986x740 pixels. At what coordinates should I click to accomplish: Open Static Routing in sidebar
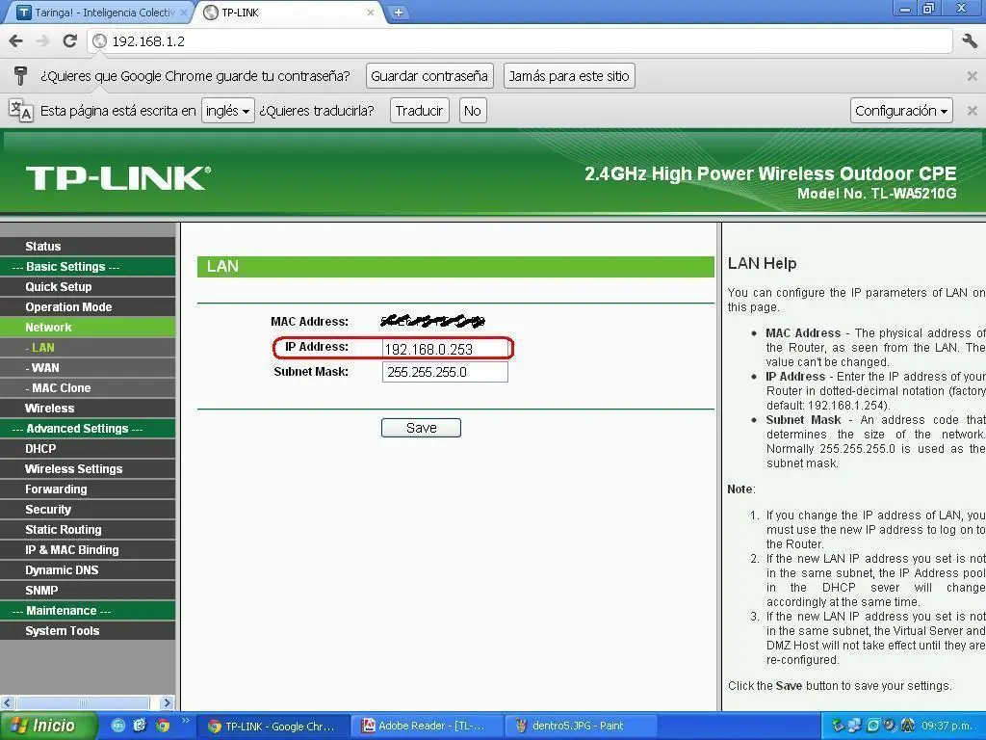[88, 530]
